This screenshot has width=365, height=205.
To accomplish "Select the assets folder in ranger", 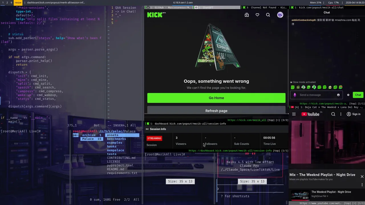I will (x=122, y=135).
